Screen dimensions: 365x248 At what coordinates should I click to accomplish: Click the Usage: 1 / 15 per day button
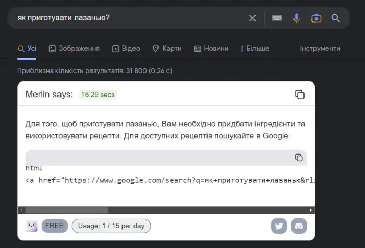[x=111, y=226]
